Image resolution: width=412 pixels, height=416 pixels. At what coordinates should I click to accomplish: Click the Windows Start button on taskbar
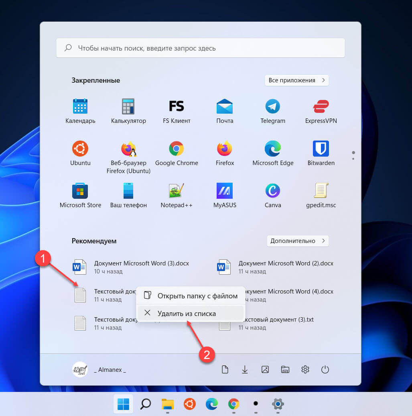(x=123, y=404)
